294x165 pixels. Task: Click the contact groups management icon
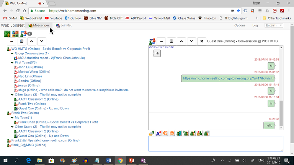point(15,34)
